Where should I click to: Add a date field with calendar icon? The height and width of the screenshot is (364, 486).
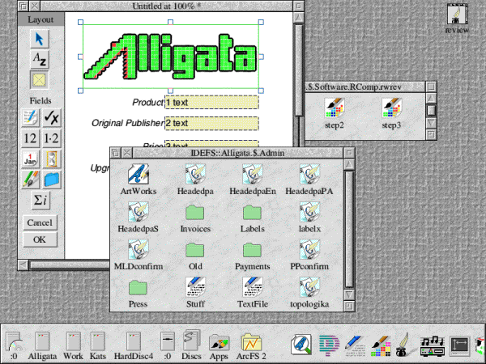29,158
